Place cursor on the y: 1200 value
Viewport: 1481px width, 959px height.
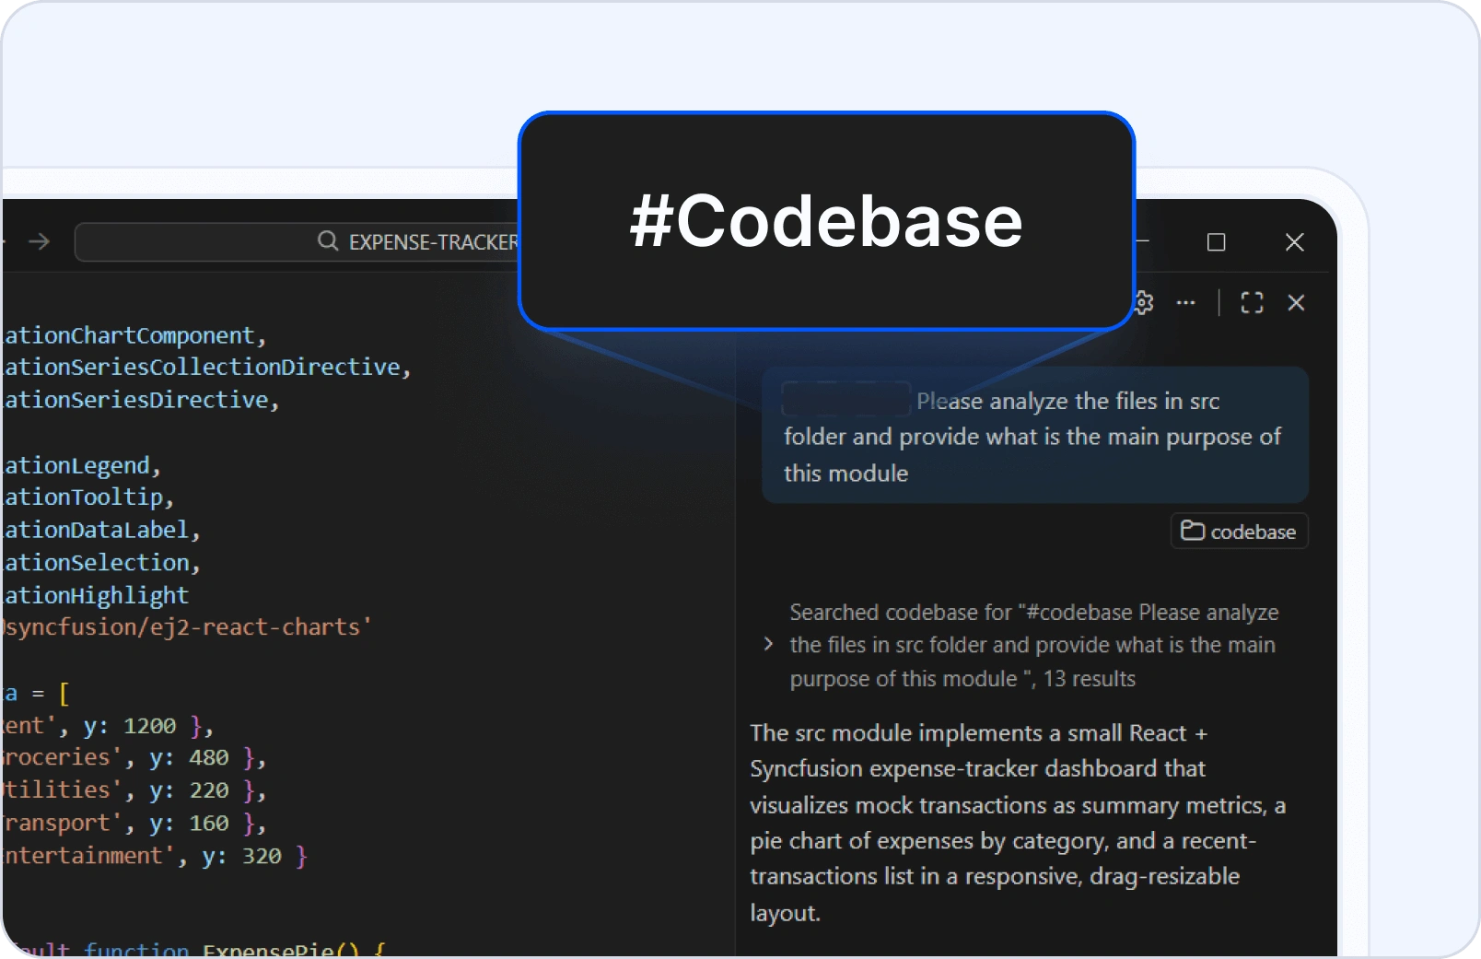tap(149, 726)
